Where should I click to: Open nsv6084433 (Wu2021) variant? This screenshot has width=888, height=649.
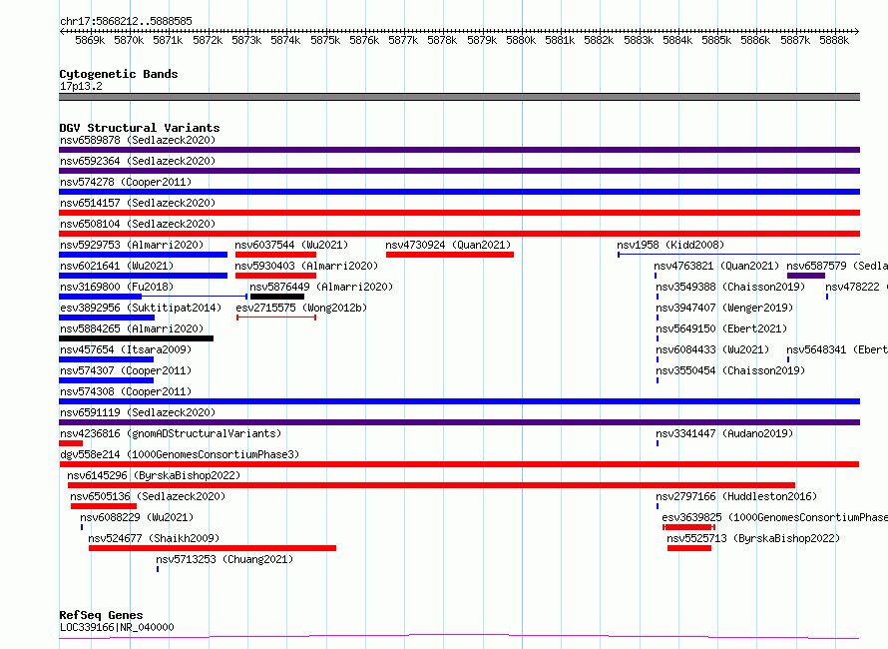tap(712, 349)
